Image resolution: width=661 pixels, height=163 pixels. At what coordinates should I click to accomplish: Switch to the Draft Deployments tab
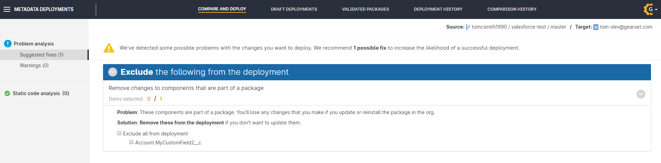coord(294,9)
